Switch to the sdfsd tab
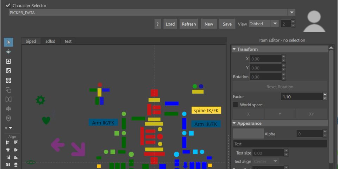The width and height of the screenshot is (338, 169). point(50,41)
